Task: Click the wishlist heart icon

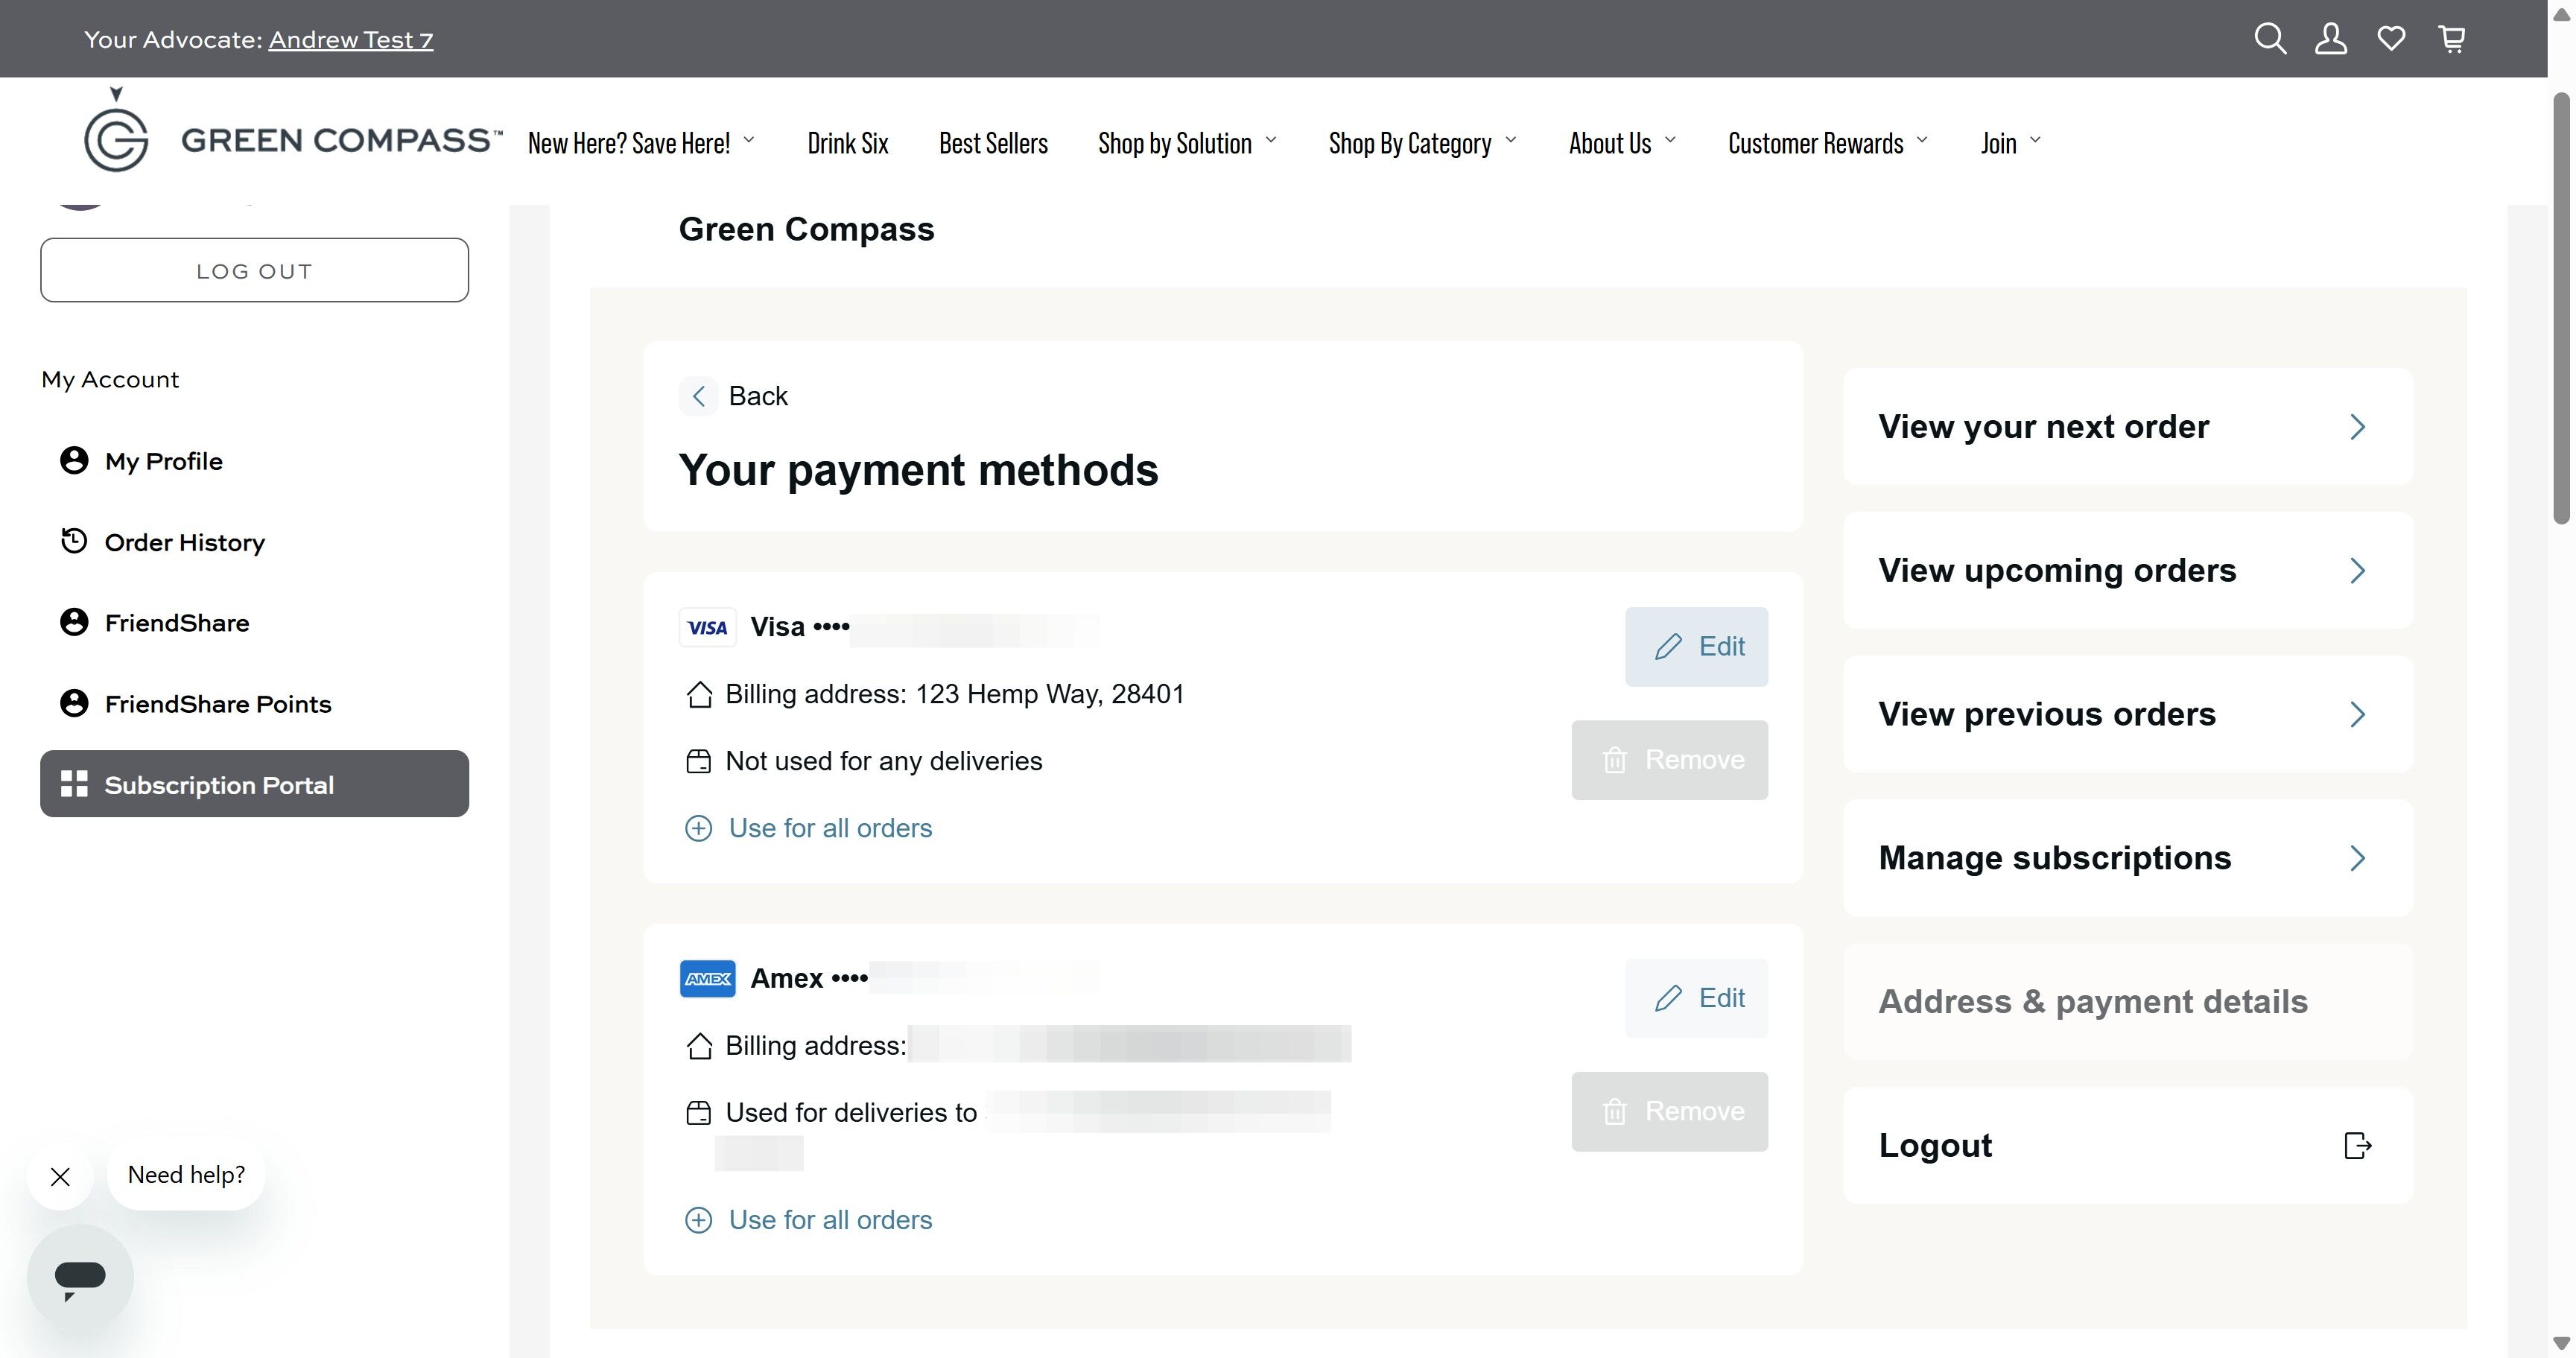Action: [2391, 39]
